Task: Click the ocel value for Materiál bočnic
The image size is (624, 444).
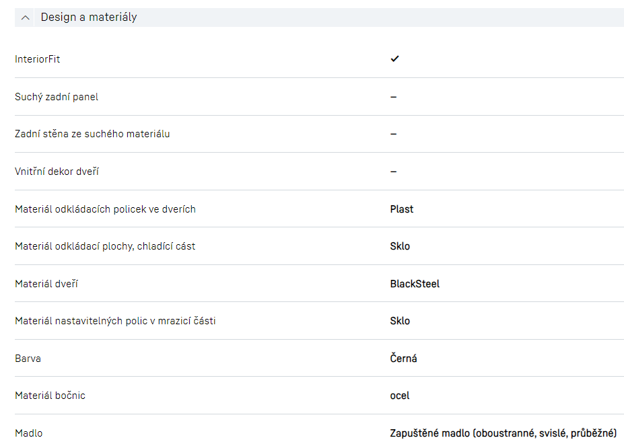Action: tap(400, 396)
